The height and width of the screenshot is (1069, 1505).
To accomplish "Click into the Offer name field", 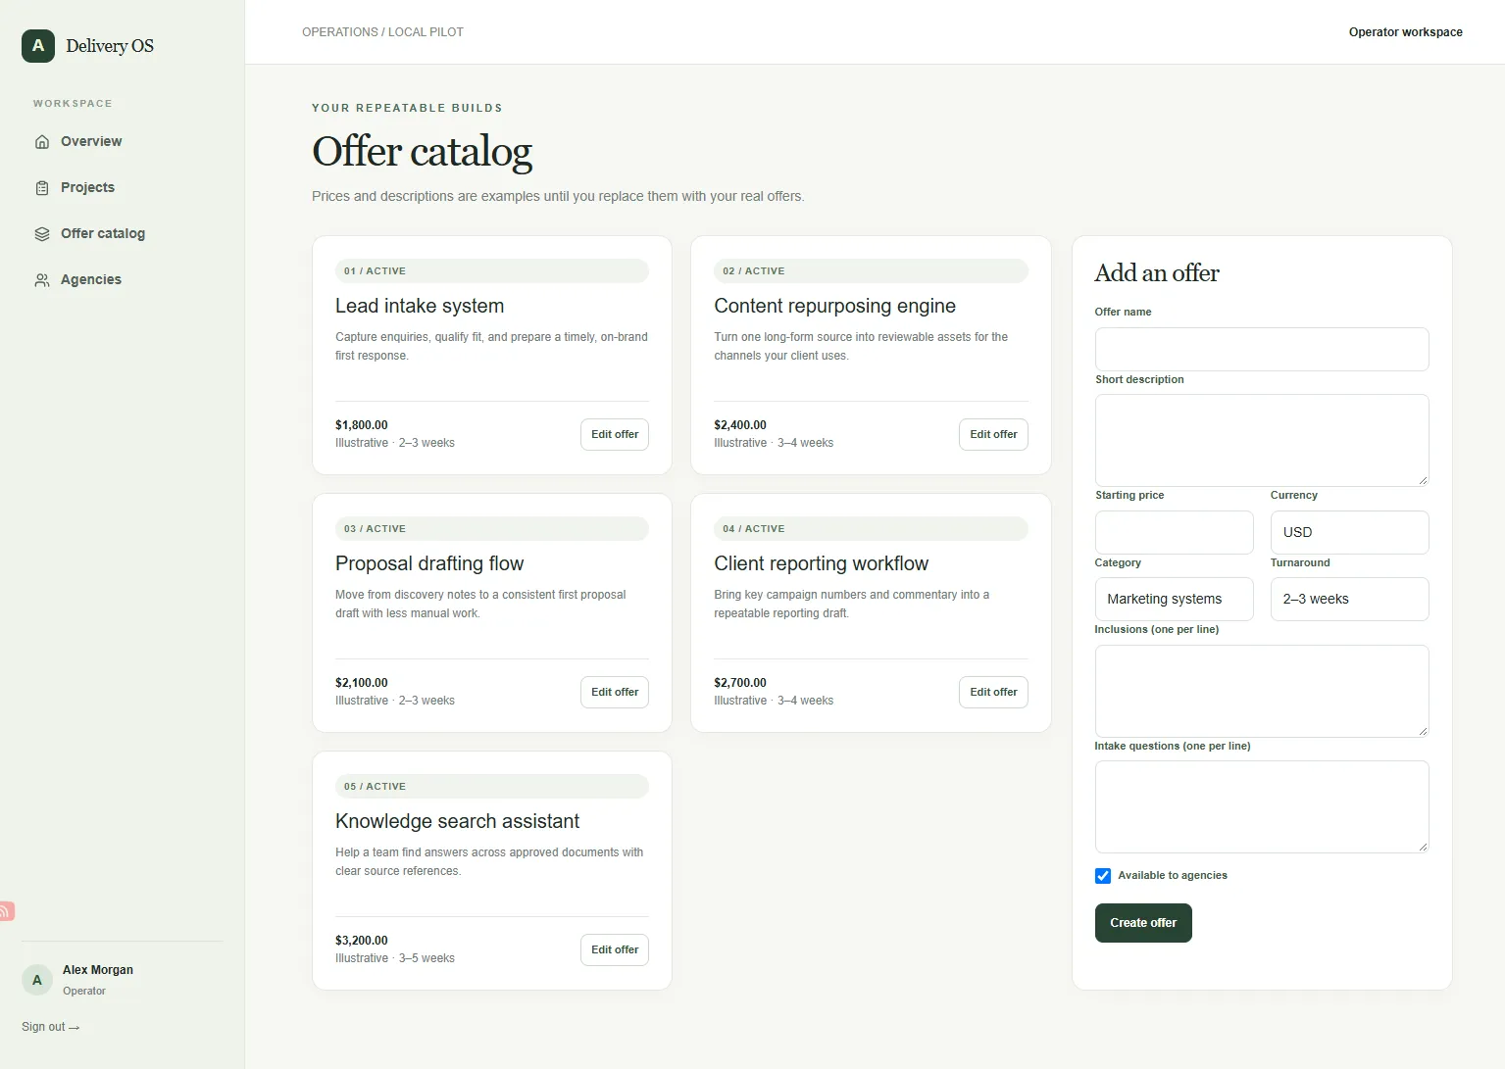I will coord(1262,349).
